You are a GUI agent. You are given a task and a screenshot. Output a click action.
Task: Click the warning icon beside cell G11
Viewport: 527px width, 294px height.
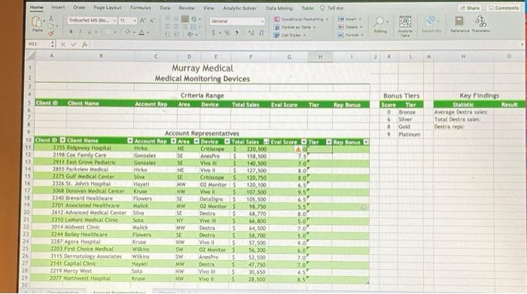(x=298, y=149)
